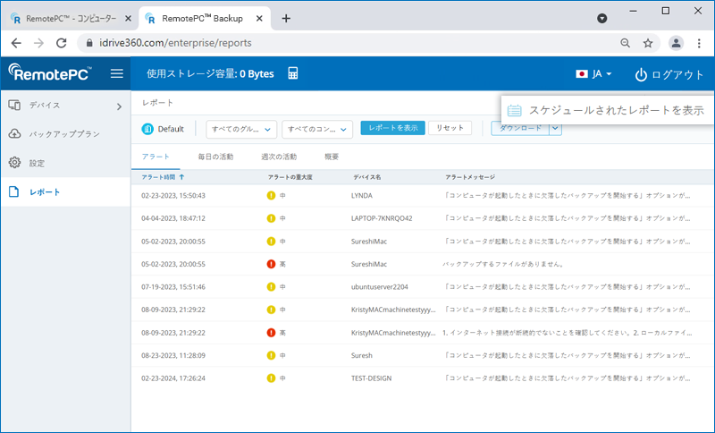Reload the page
The image size is (715, 433).
(62, 43)
